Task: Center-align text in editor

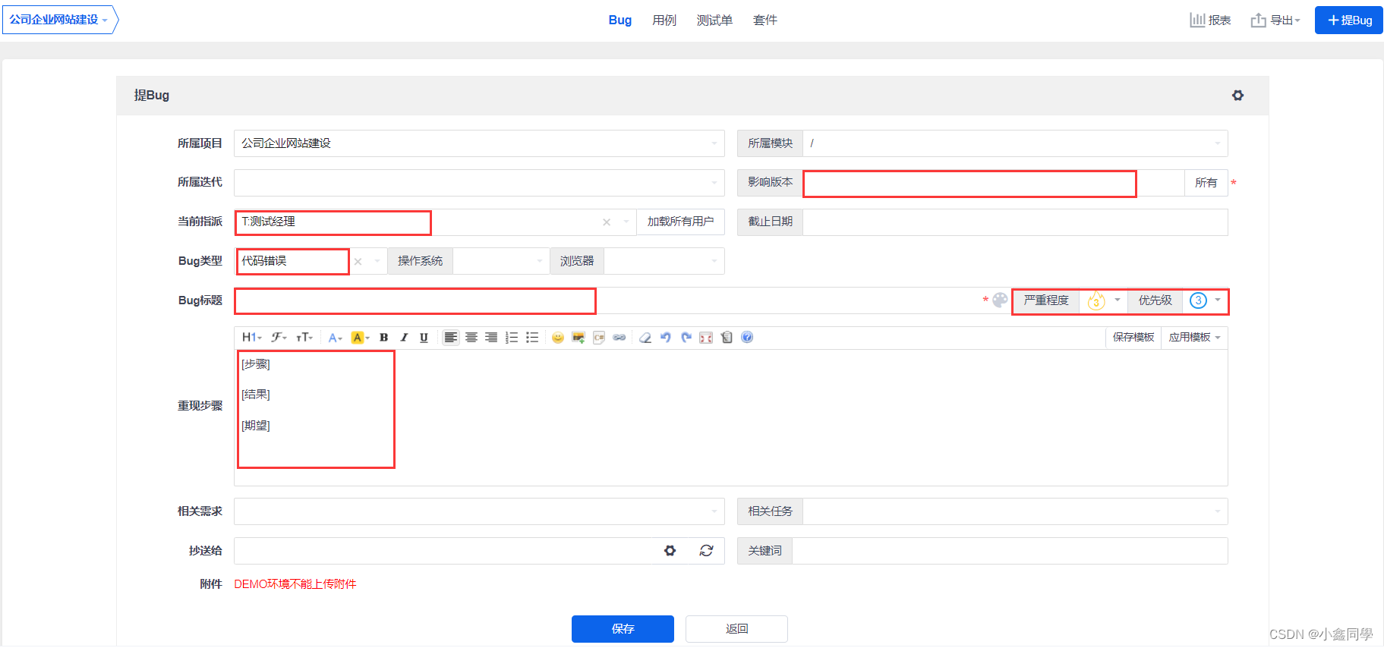Action: [x=471, y=338]
